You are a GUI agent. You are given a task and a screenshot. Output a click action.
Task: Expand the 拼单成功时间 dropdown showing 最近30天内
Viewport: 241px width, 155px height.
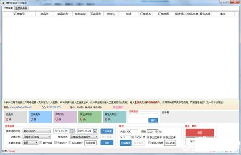pos(37,131)
